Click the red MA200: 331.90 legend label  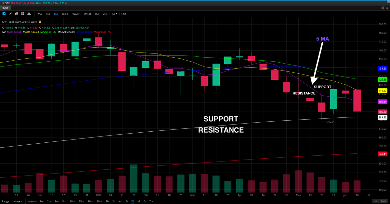103,32
